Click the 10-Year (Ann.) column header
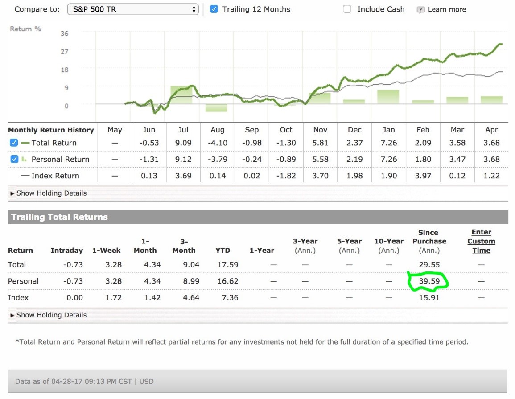 click(x=389, y=246)
